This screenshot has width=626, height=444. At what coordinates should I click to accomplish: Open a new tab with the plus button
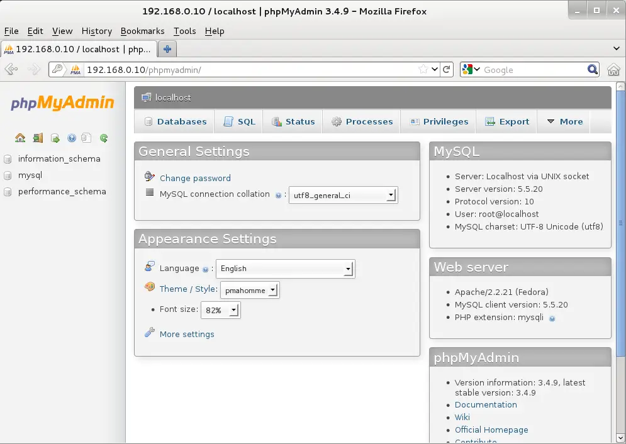pyautogui.click(x=167, y=49)
